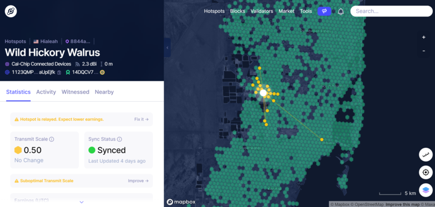Show Sync Status info tooltip
Image resolution: width=435 pixels, height=207 pixels.
(120, 139)
